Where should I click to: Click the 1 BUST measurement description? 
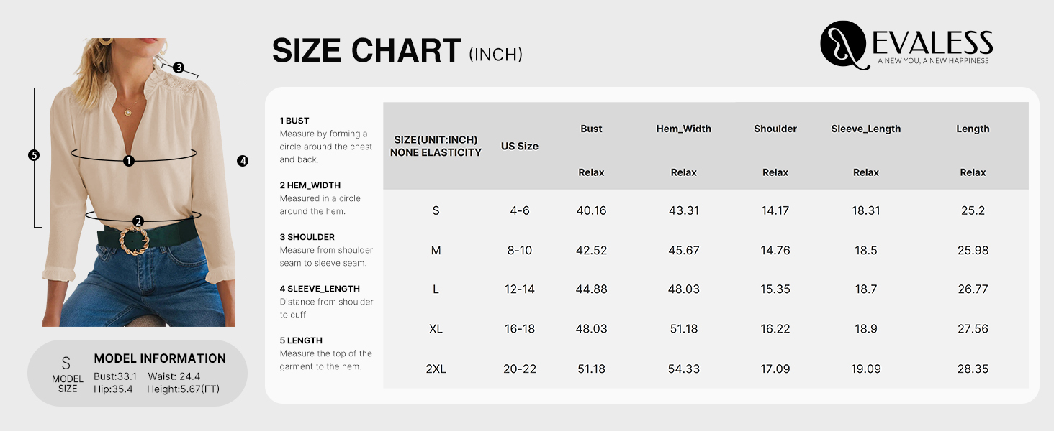[326, 140]
